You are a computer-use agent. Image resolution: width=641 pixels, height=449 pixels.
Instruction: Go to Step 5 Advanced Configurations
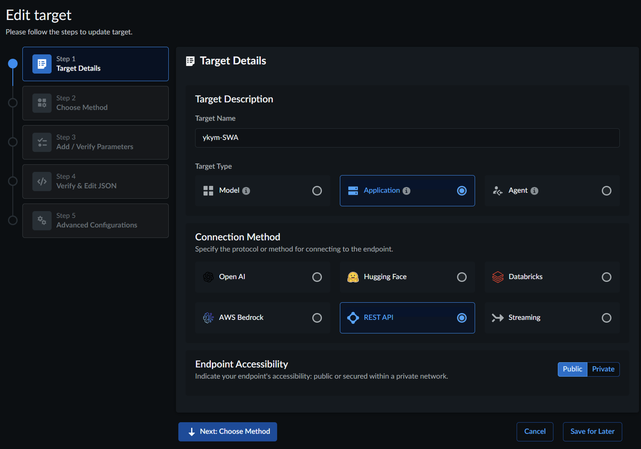coord(96,221)
